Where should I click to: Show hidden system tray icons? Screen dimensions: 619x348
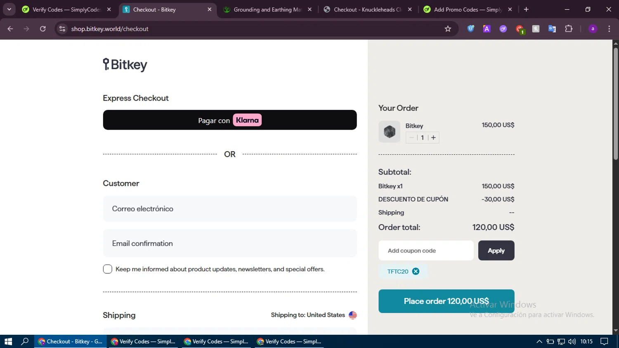(x=539, y=341)
